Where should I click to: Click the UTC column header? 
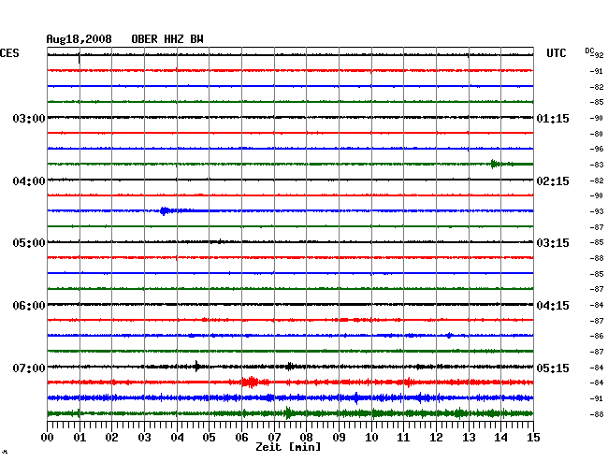pyautogui.click(x=556, y=53)
